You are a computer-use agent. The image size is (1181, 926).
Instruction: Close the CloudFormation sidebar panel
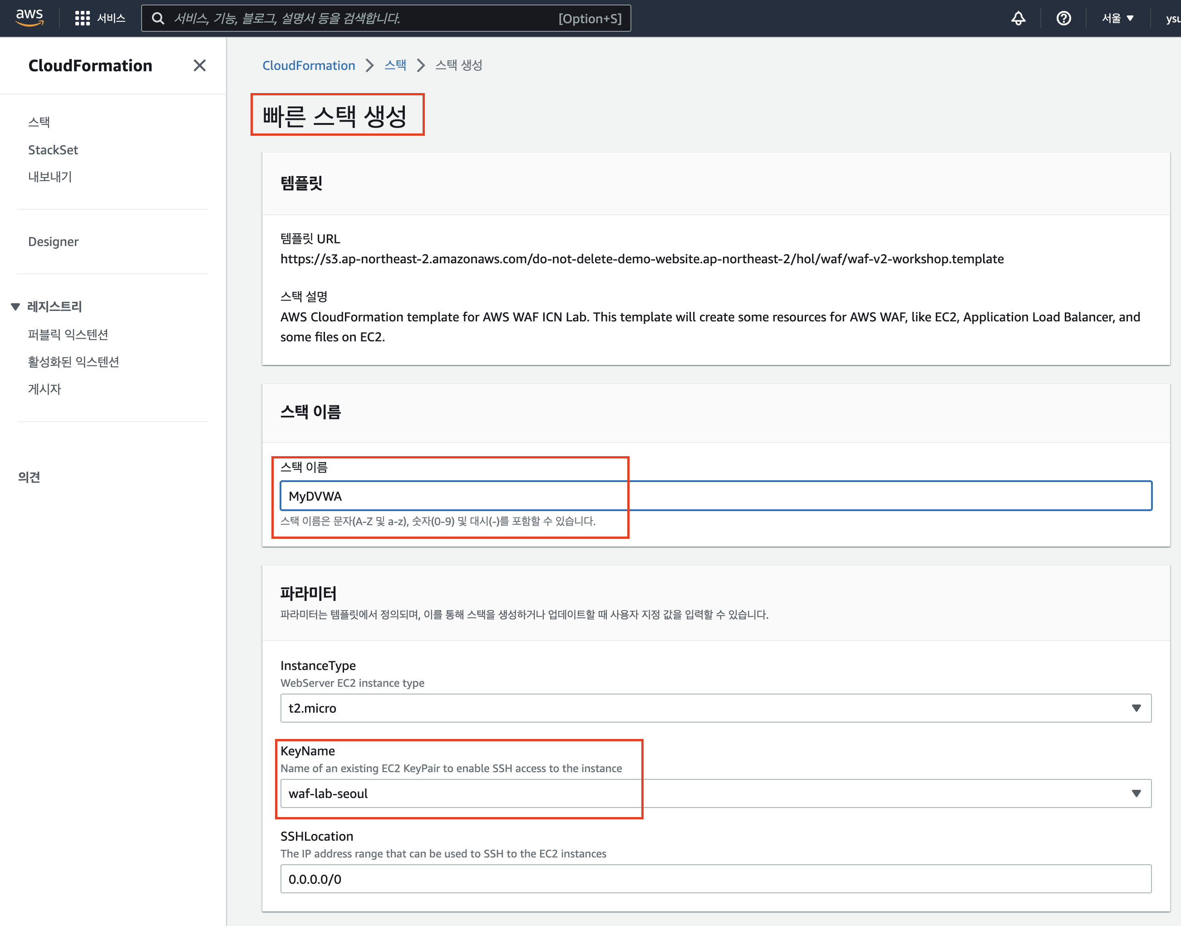click(199, 66)
